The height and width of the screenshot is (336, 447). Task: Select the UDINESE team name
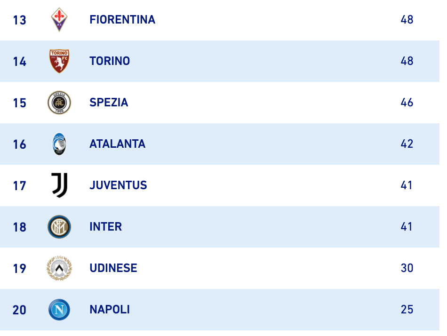(113, 268)
